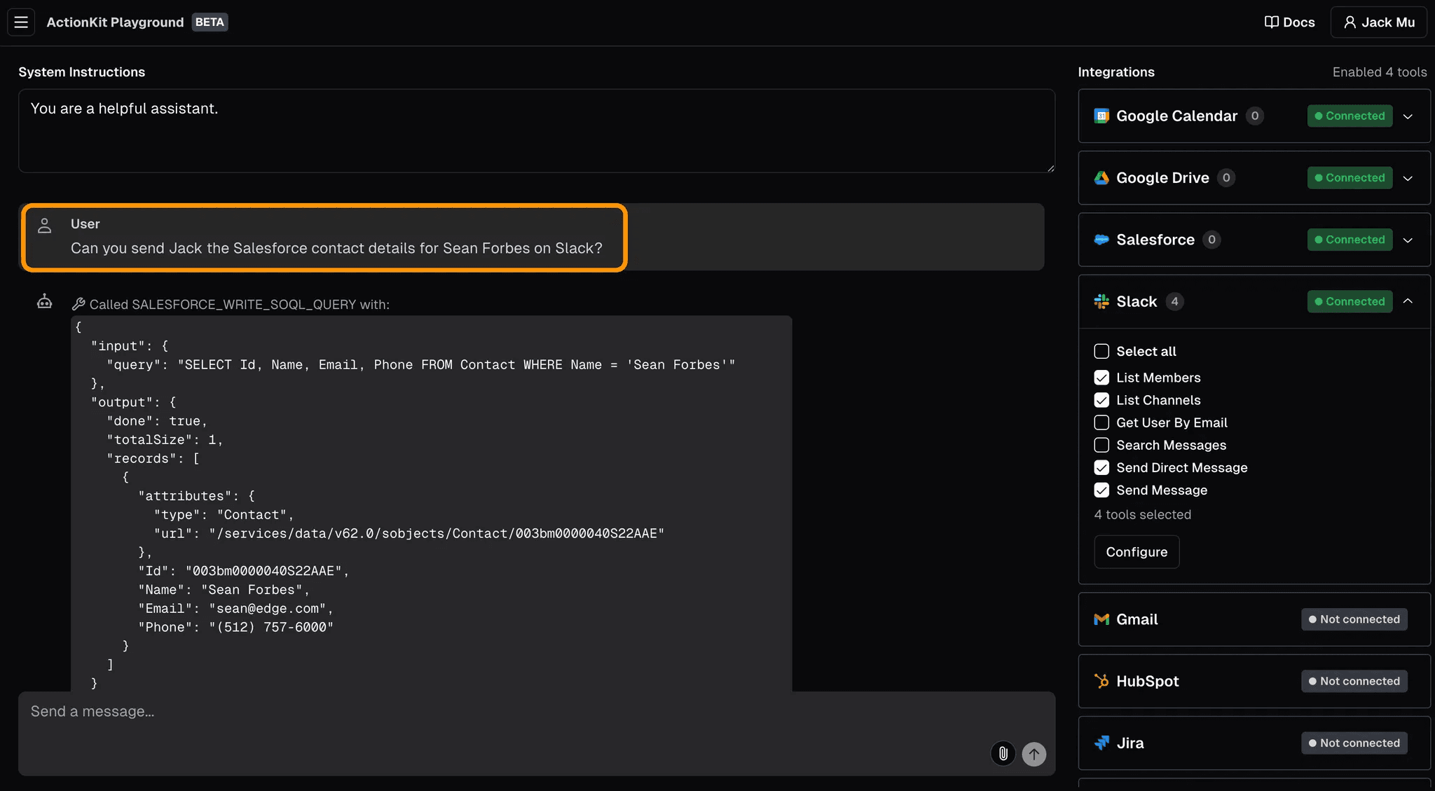Open the Docs link

(x=1289, y=22)
